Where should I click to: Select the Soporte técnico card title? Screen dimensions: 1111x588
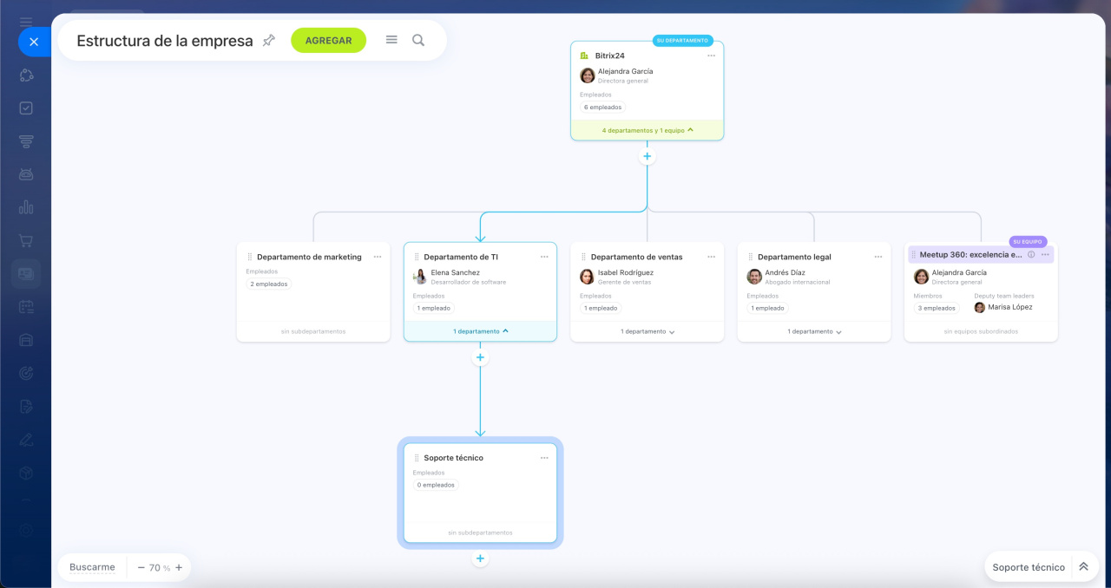click(x=454, y=458)
